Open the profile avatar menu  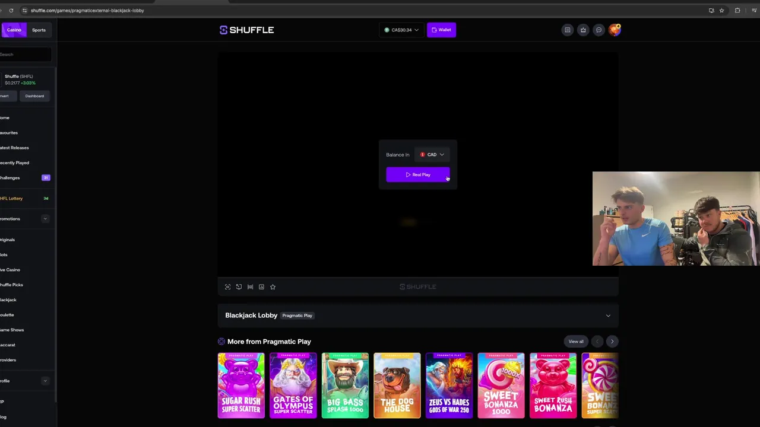tap(615, 30)
